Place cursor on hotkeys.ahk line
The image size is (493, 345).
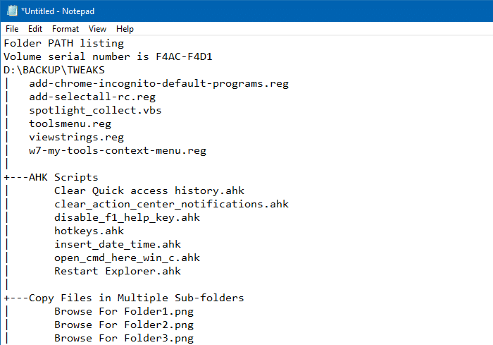89,231
